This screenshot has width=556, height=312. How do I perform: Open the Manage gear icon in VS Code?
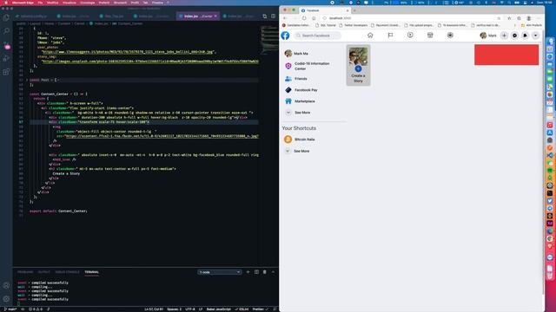click(6, 299)
